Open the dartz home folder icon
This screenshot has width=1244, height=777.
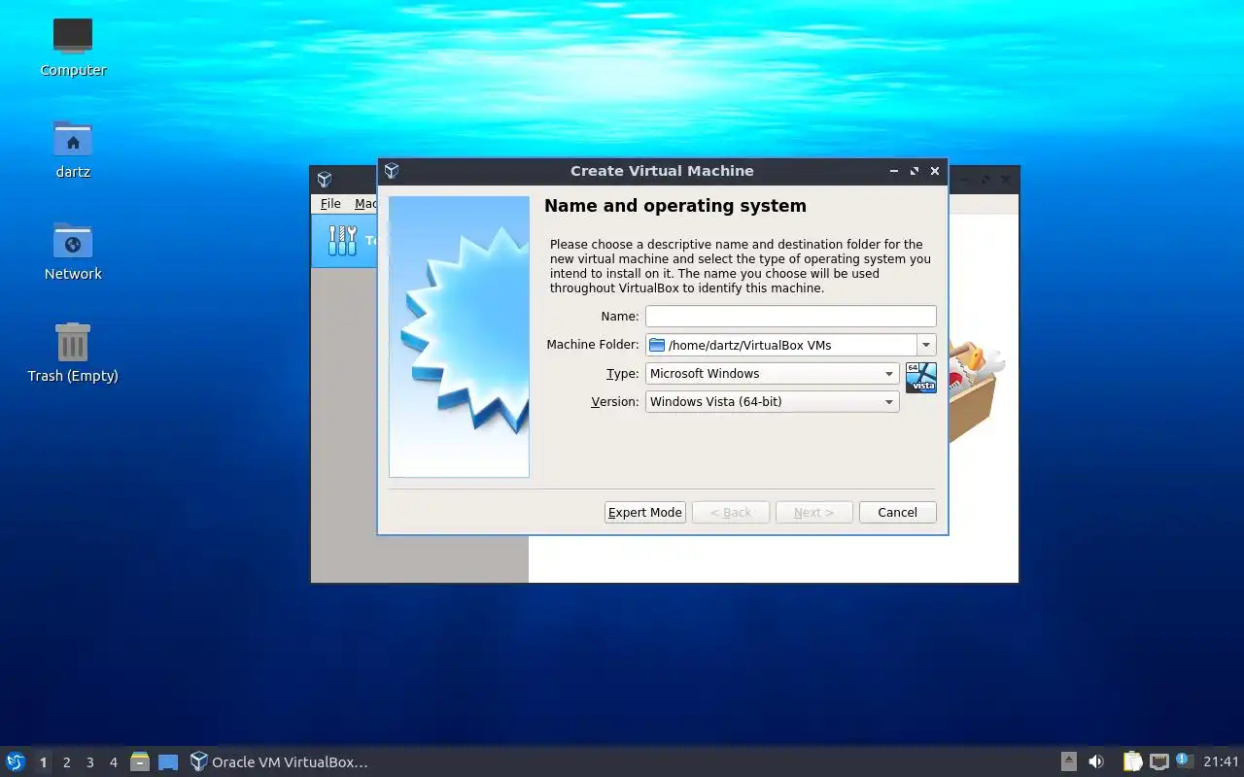coord(73,138)
